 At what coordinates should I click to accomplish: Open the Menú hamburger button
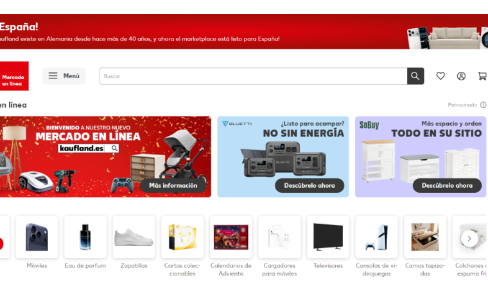64,76
